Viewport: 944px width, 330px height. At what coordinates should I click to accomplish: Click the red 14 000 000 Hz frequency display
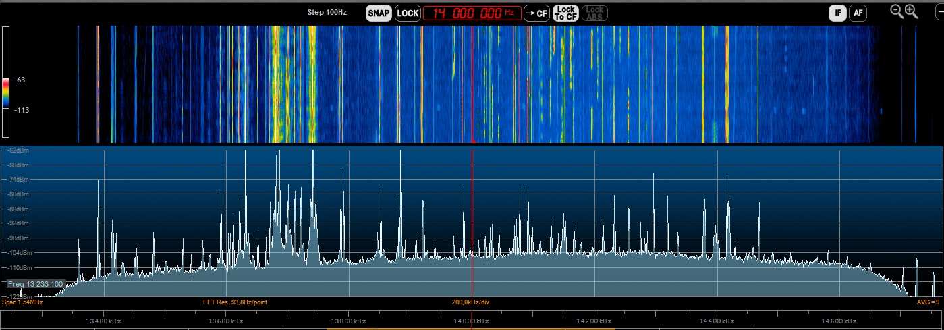(x=472, y=13)
